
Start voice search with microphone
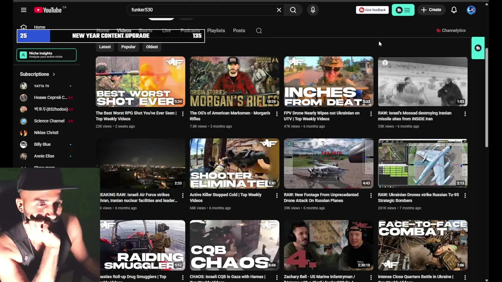(x=313, y=10)
